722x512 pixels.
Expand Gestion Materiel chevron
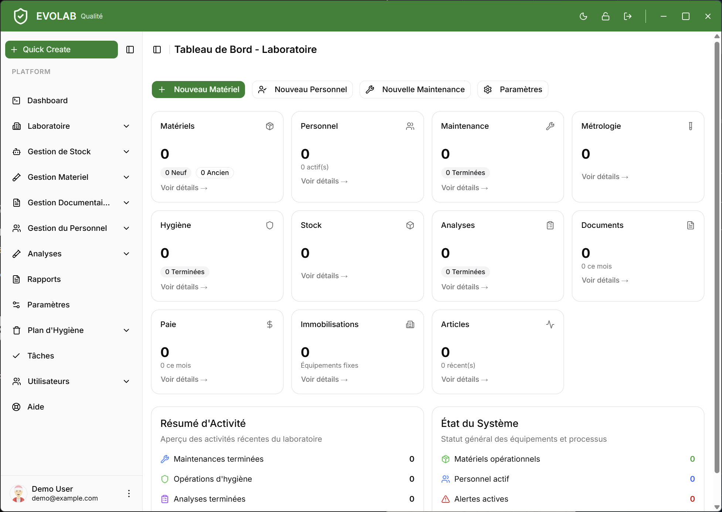(126, 177)
